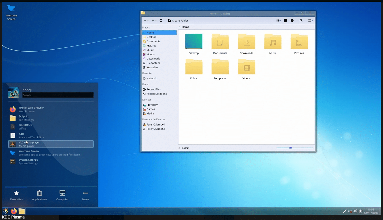
Task: Open Recent Locations in sidebar
Action: (x=159, y=94)
